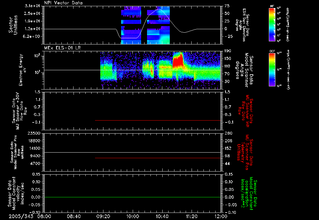Image resolution: width=319 pixels, height=220 pixels.
Task: Click the white sun elevation curve peak
Action: tap(159, 9)
